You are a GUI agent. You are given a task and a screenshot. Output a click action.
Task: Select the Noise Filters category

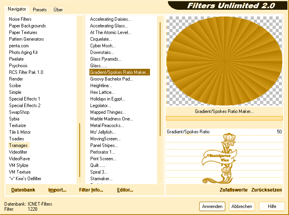pos(20,19)
